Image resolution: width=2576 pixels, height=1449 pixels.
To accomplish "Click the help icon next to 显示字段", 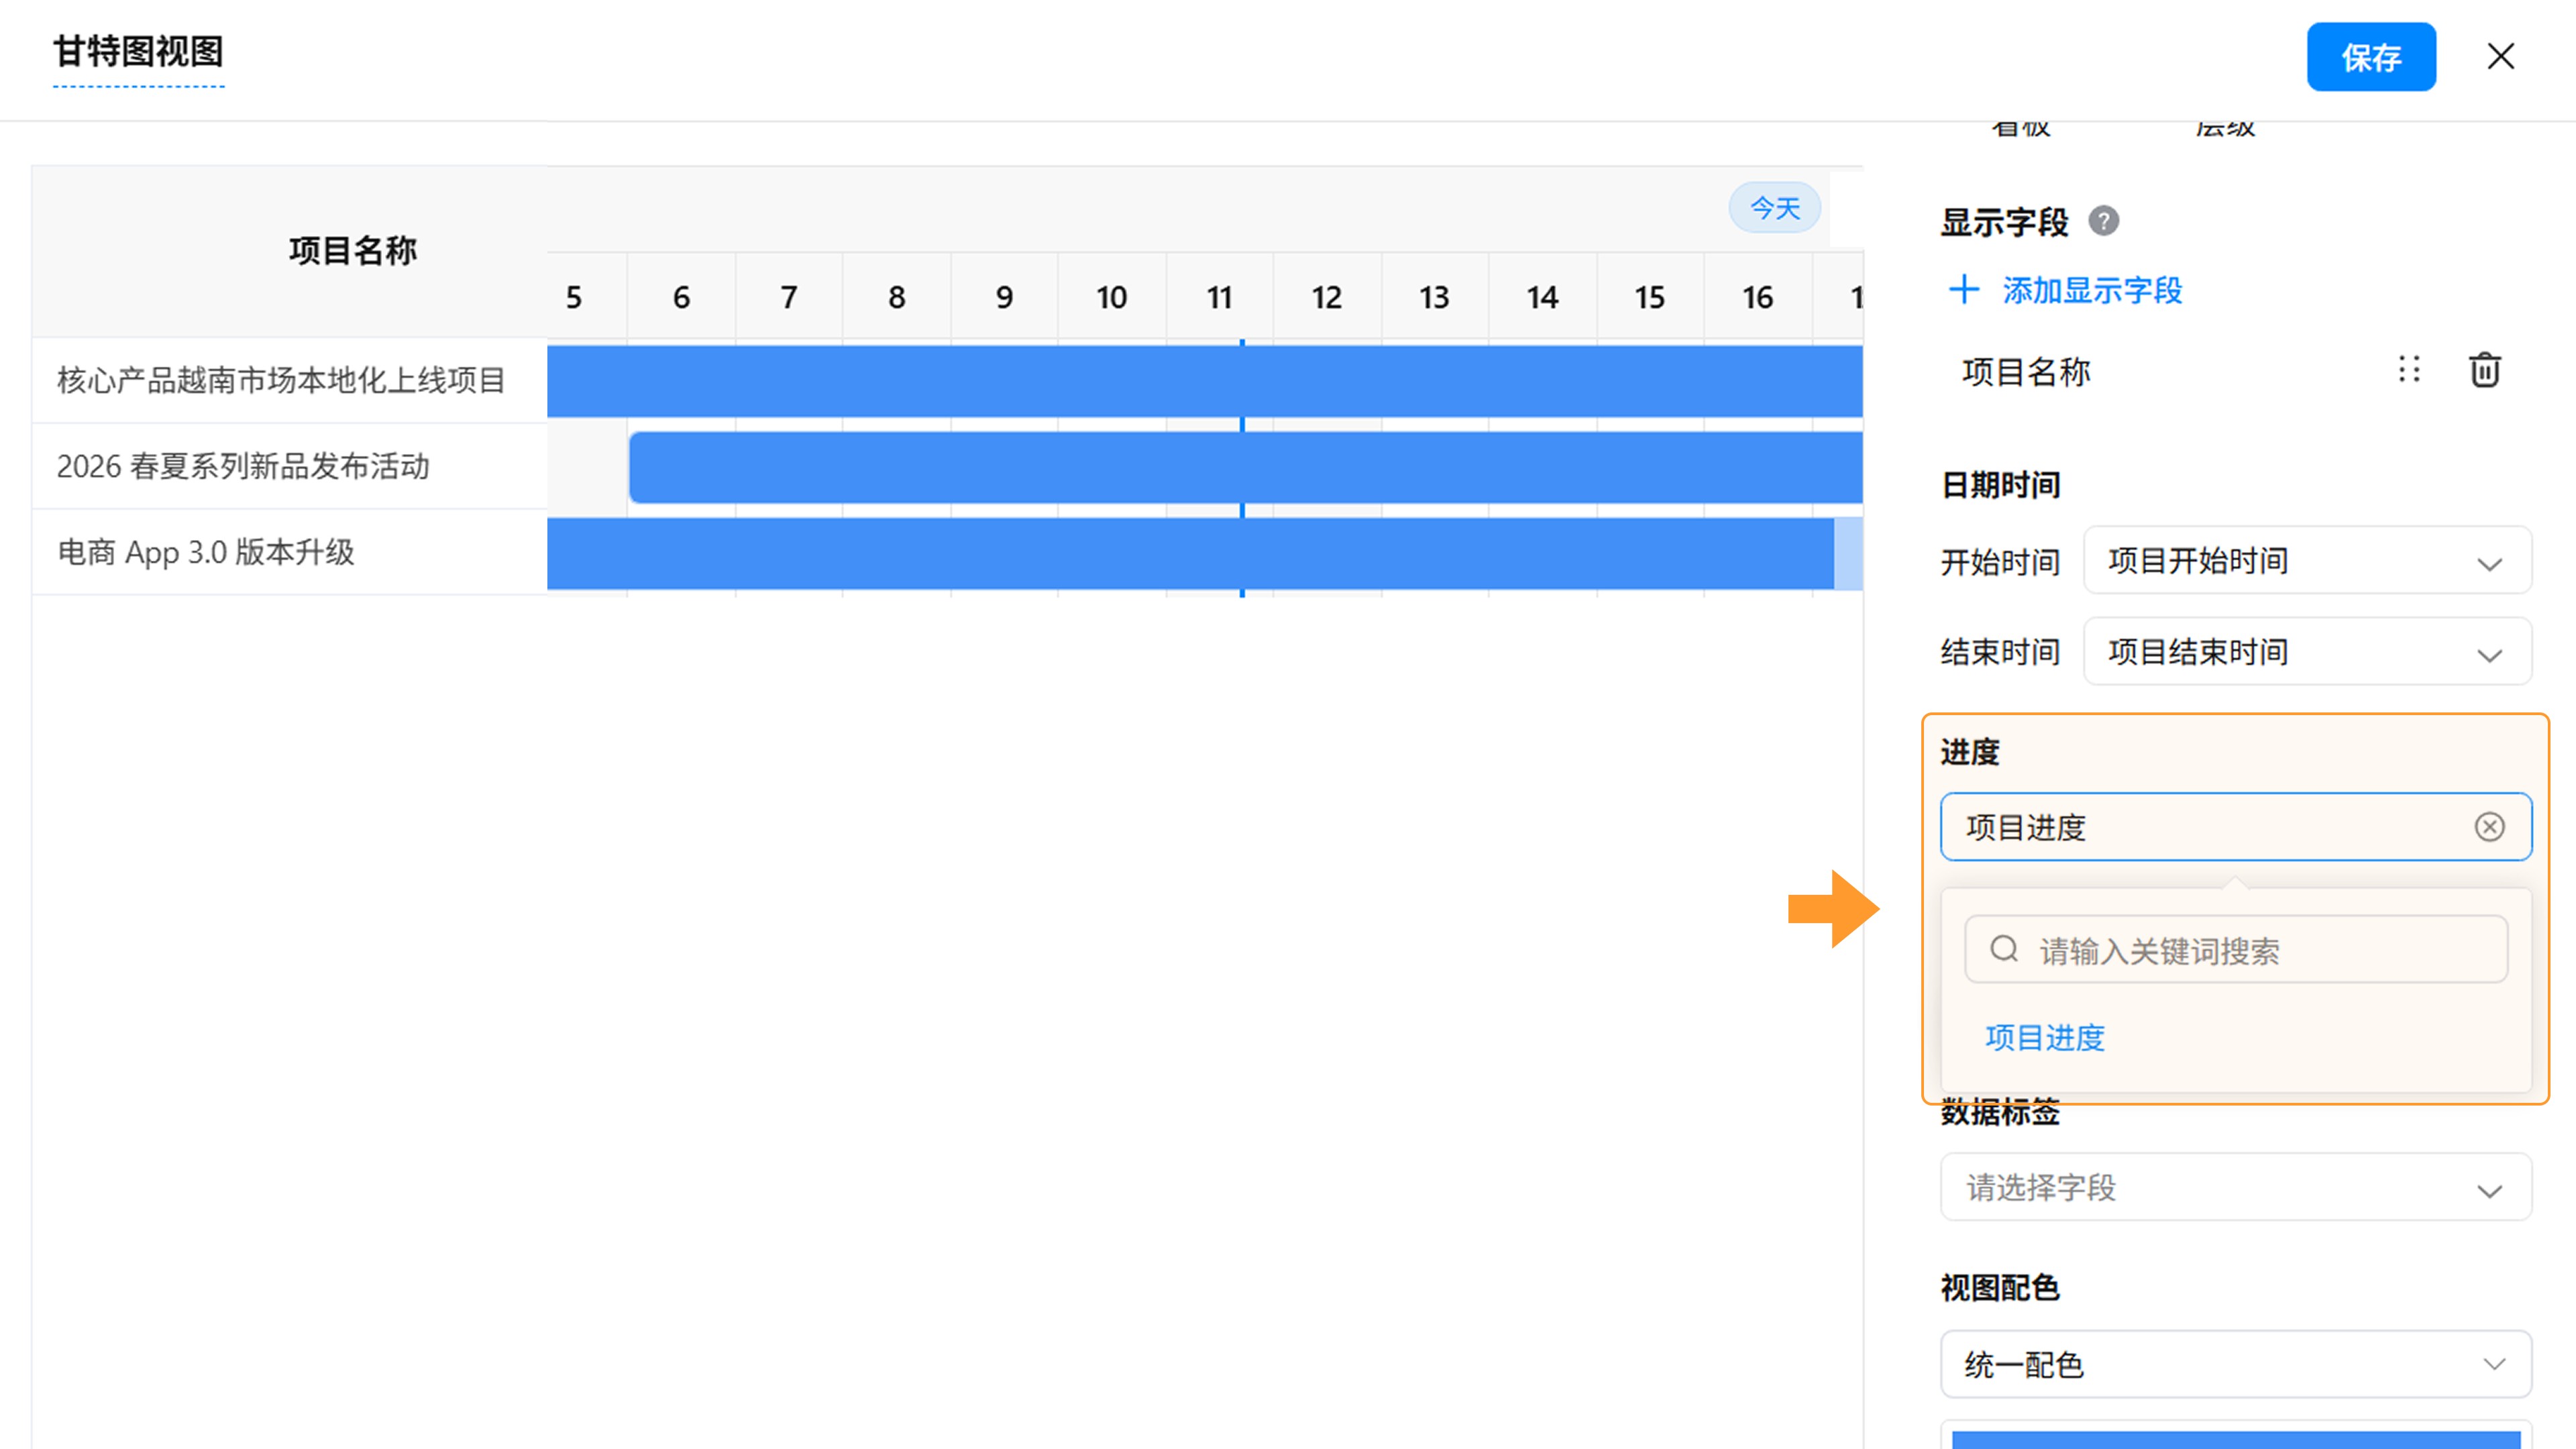I will click(x=2103, y=221).
